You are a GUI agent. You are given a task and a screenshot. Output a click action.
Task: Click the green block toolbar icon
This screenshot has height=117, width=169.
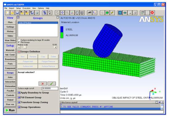click(107, 13)
